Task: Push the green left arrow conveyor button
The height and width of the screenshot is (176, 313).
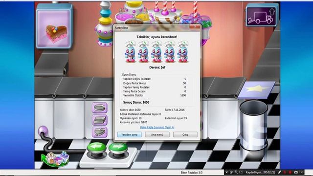Action: pyautogui.click(x=97, y=149)
